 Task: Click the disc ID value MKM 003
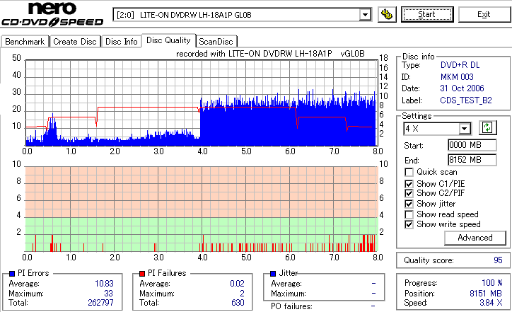457,77
